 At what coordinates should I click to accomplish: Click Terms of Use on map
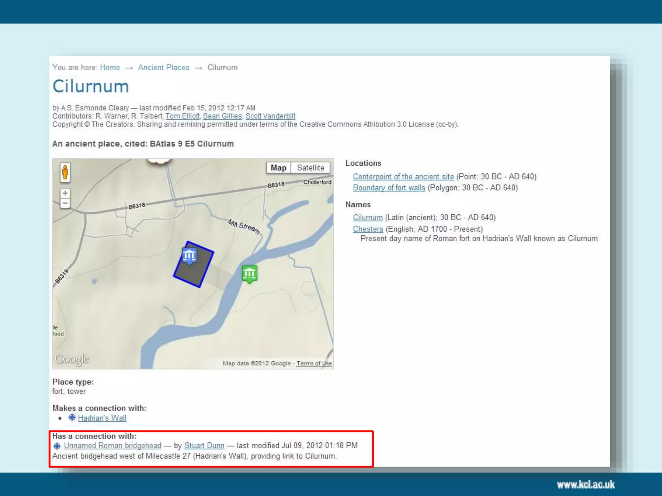[314, 363]
